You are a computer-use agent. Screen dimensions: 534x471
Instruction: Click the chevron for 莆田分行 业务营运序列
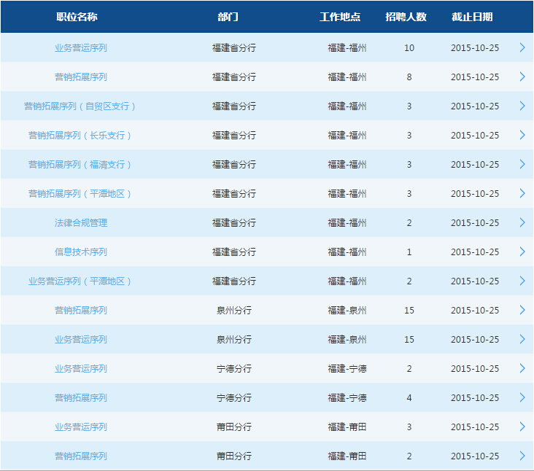(x=522, y=427)
